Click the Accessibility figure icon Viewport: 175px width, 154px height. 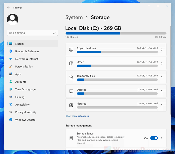(x=11, y=104)
